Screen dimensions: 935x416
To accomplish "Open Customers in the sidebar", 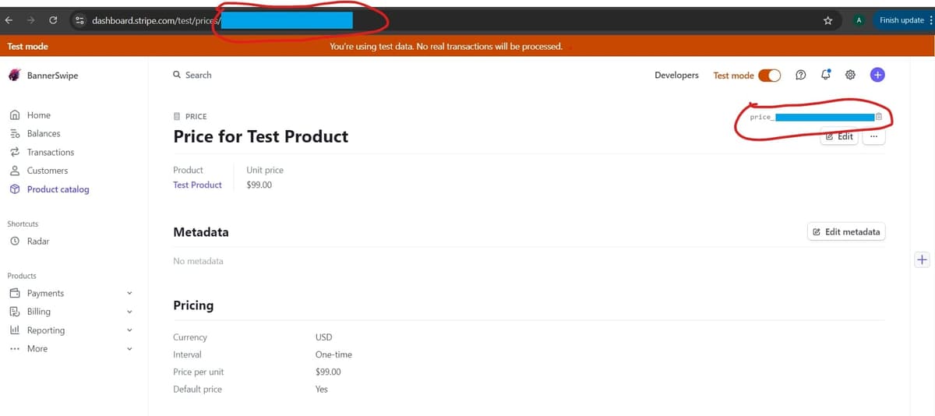I will [47, 171].
